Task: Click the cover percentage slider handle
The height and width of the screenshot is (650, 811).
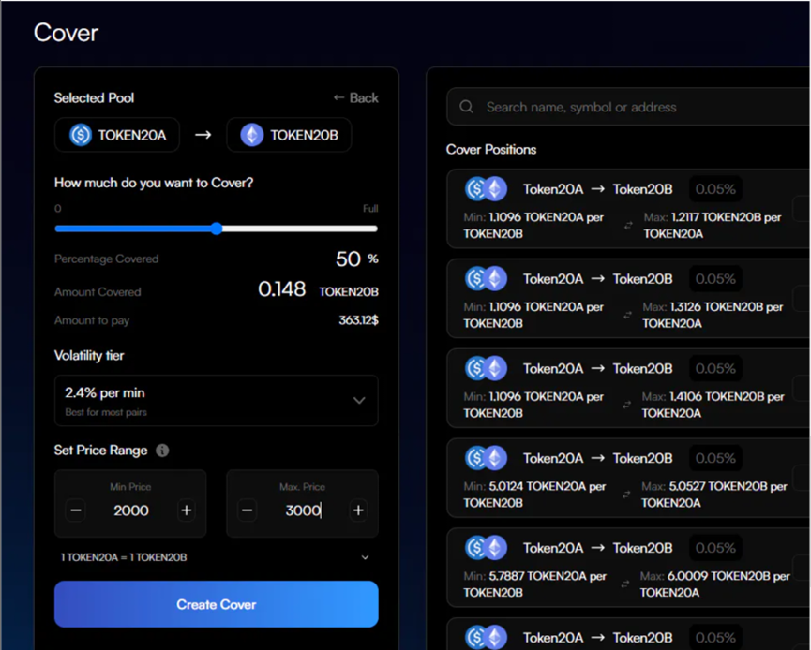Action: click(217, 229)
